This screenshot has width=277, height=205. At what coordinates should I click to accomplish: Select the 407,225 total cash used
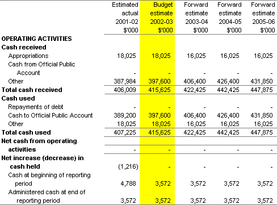pyautogui.click(x=125, y=132)
